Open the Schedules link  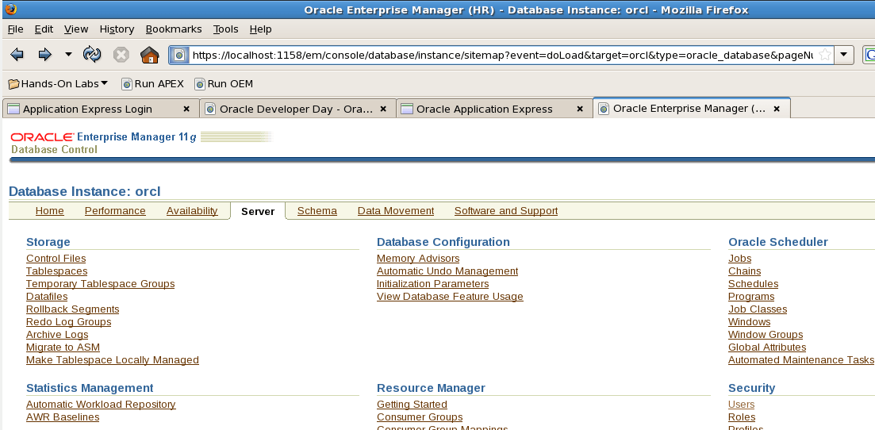[x=754, y=284]
